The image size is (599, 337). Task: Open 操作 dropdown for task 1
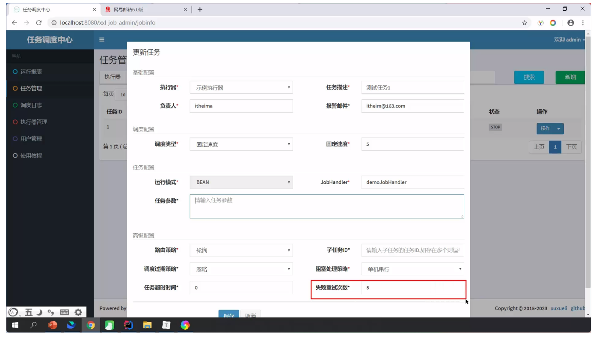(x=550, y=128)
